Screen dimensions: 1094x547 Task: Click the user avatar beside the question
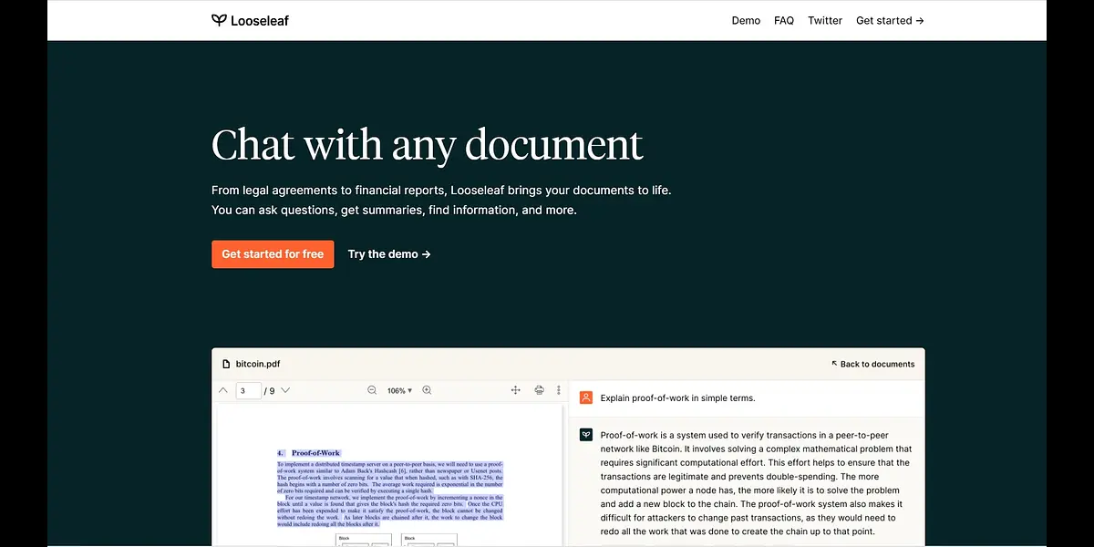586,397
